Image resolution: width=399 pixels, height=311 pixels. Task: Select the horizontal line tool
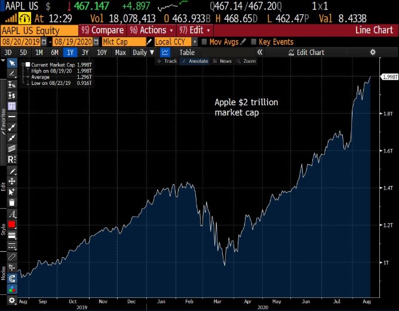point(12,117)
